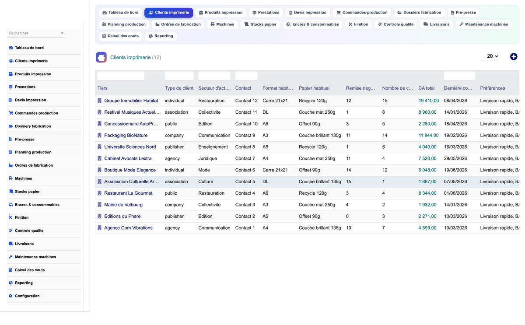Click the Configuration sidebar gear icon
Screen dimensions: 525x325
point(11,296)
